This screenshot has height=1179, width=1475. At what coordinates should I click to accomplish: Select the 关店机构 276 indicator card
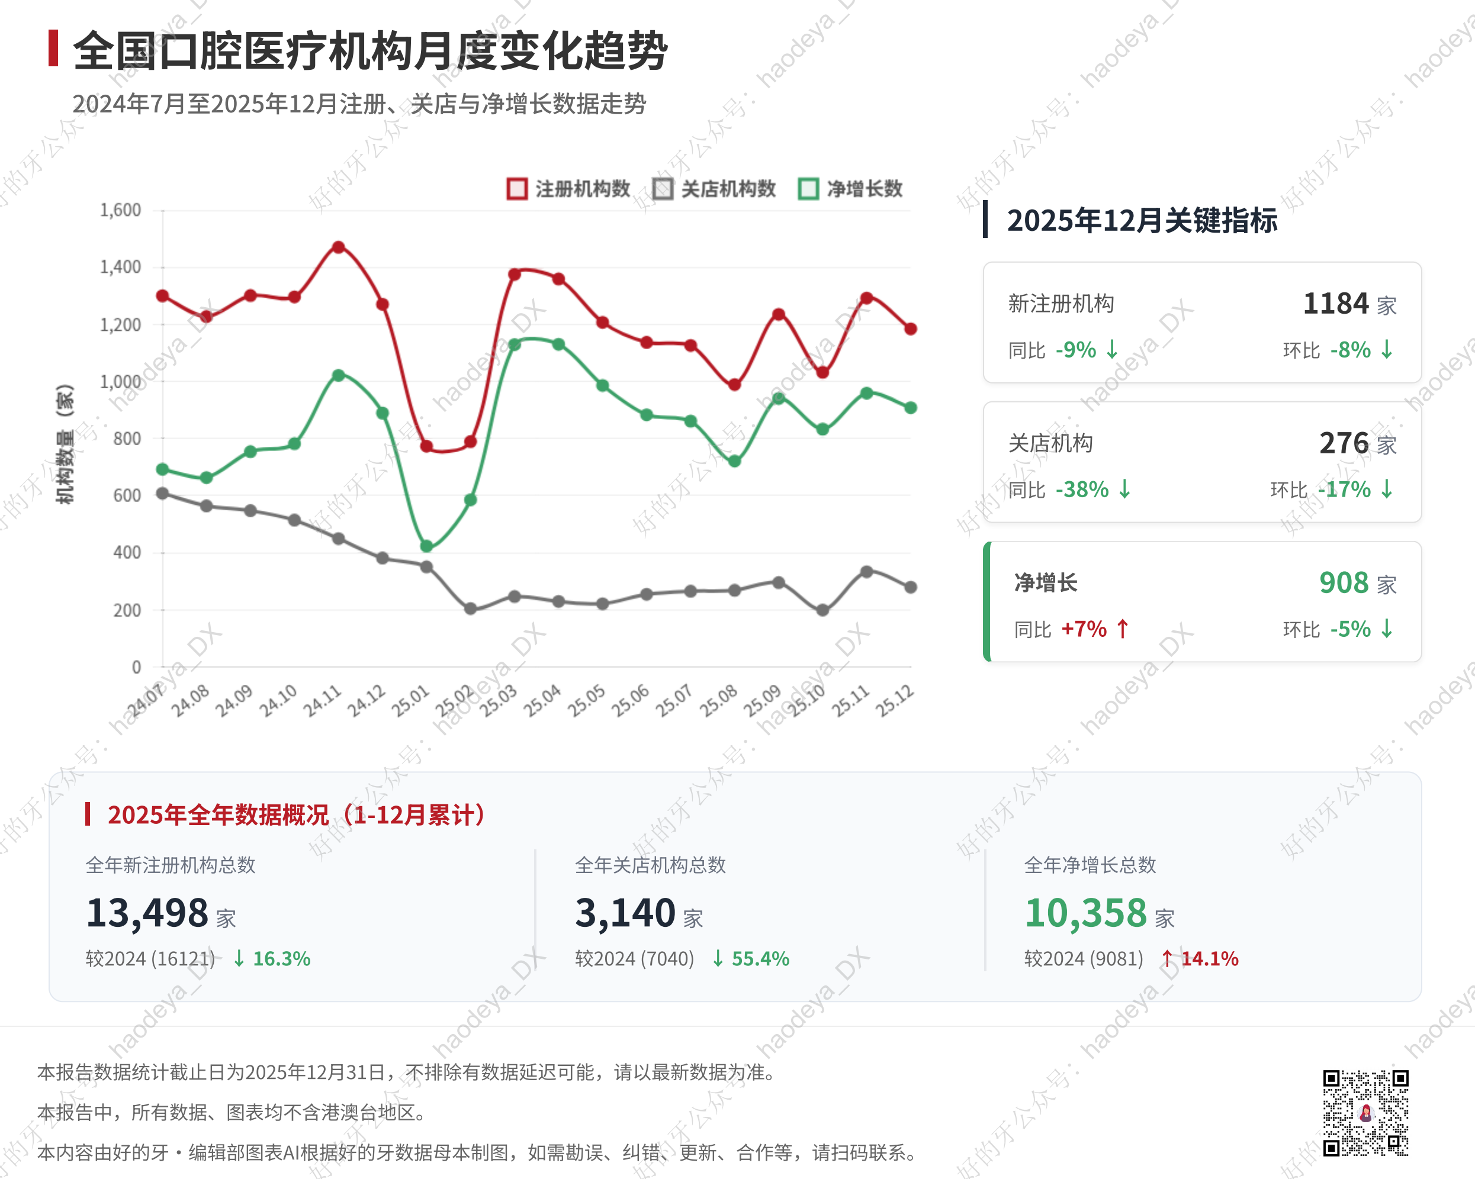pos(1201,462)
